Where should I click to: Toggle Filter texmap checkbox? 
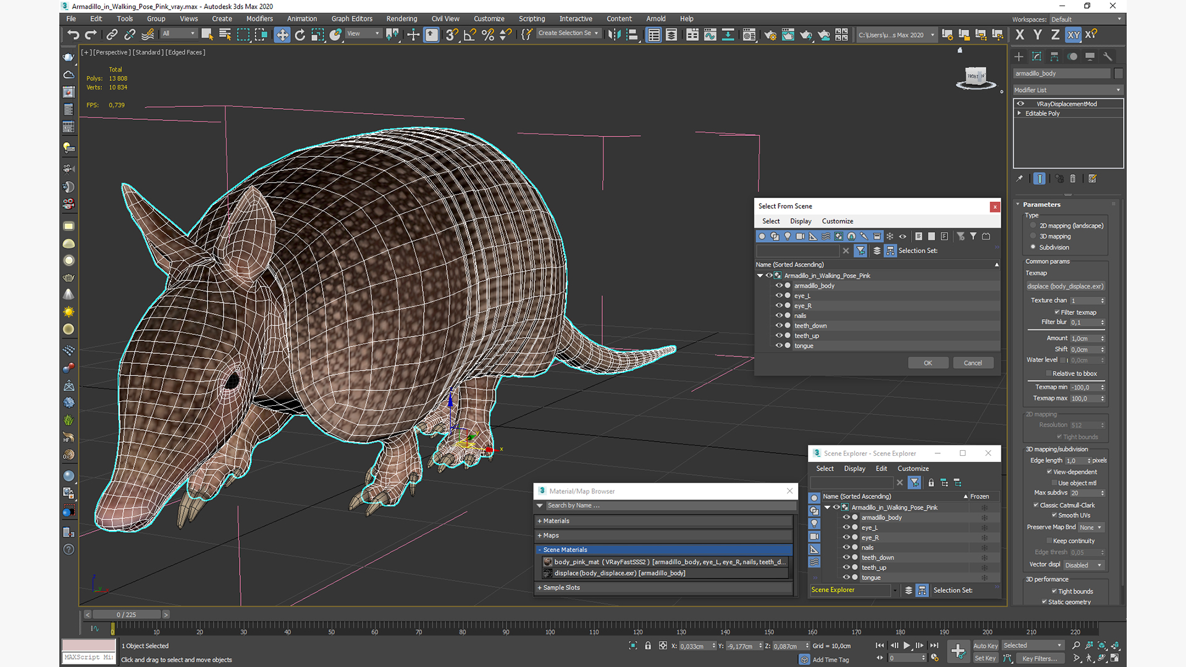point(1057,312)
